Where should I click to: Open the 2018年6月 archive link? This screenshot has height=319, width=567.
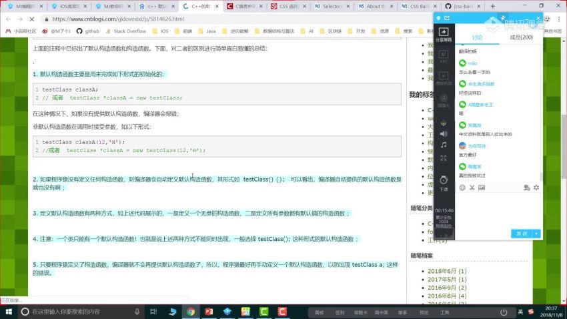(446, 272)
